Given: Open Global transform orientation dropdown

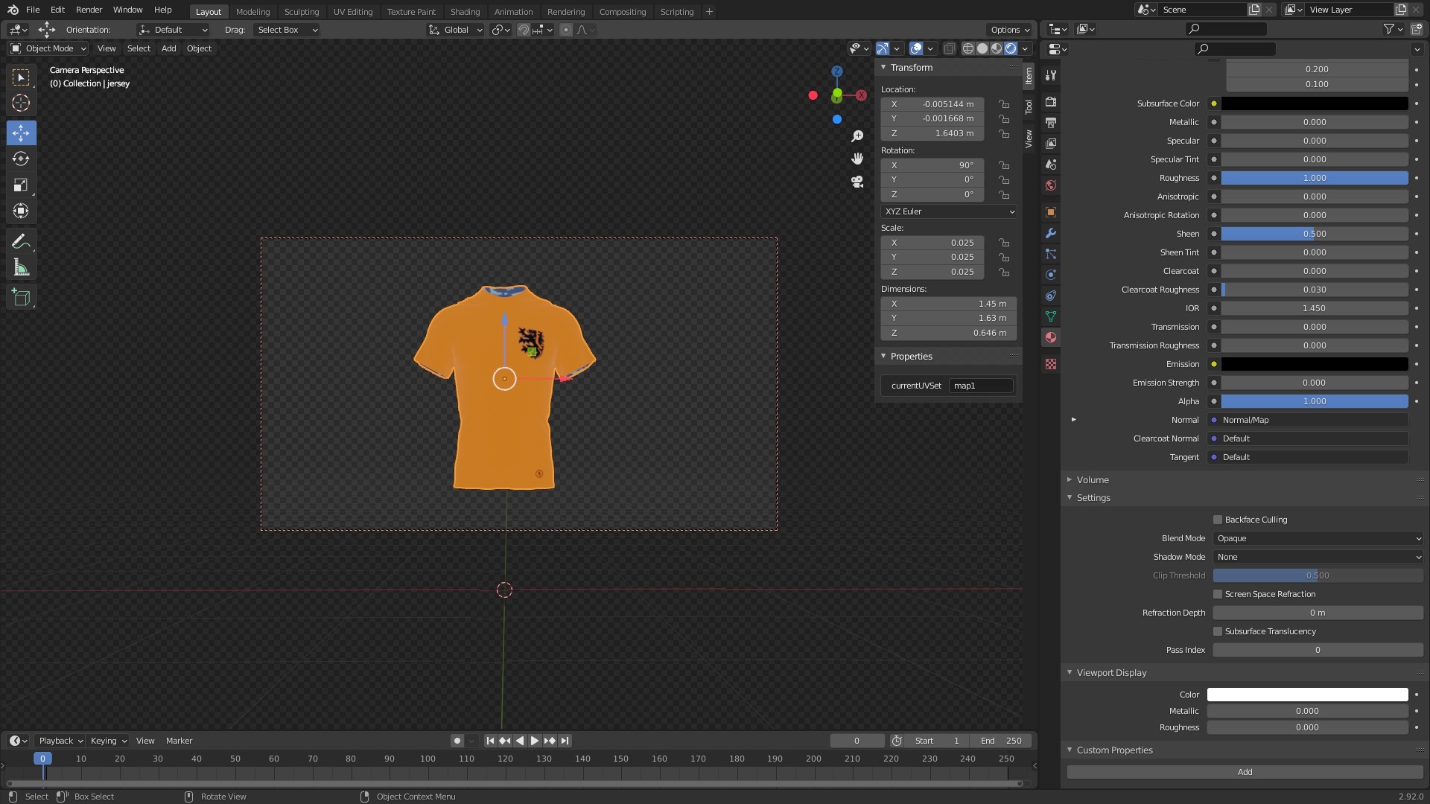Looking at the screenshot, I should tap(456, 30).
